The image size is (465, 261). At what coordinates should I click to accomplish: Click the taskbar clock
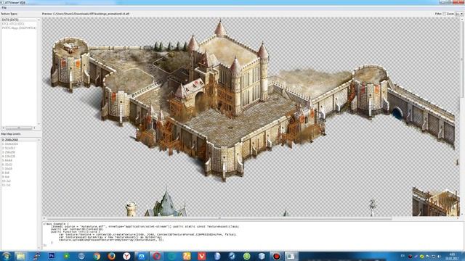click(x=452, y=256)
